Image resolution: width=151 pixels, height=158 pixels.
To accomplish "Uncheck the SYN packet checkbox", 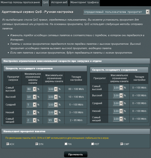I will click(37, 144).
